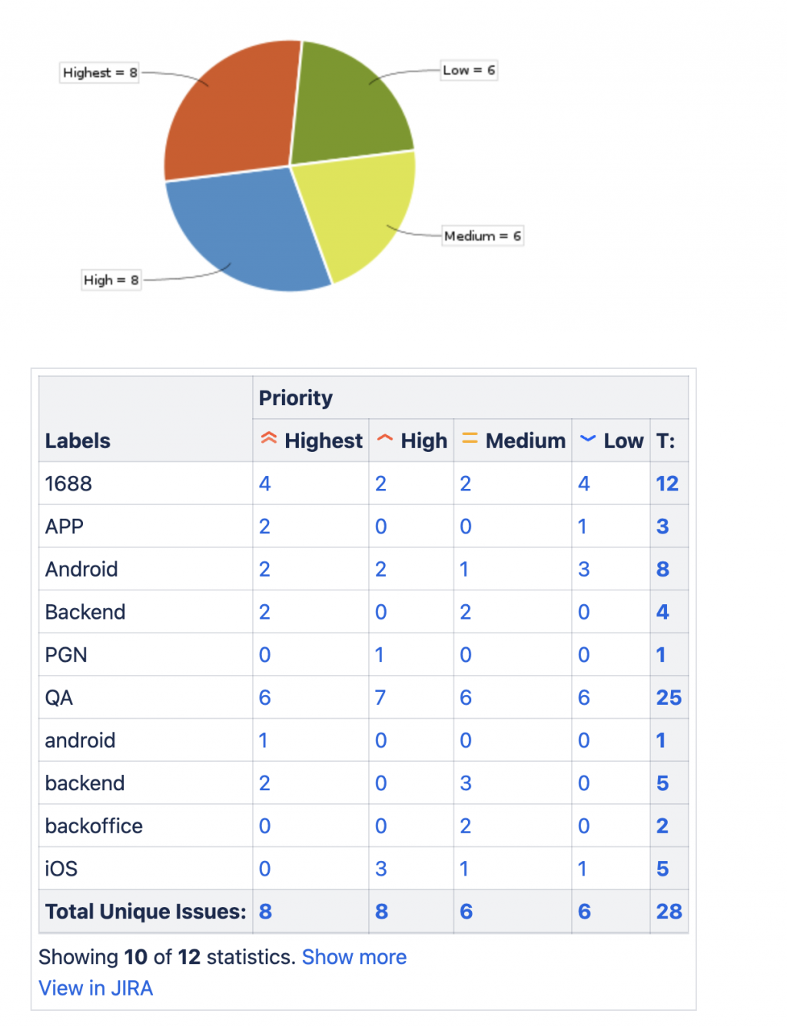Open the backoffice Medium count 2
The image size is (787, 1027).
(x=466, y=826)
